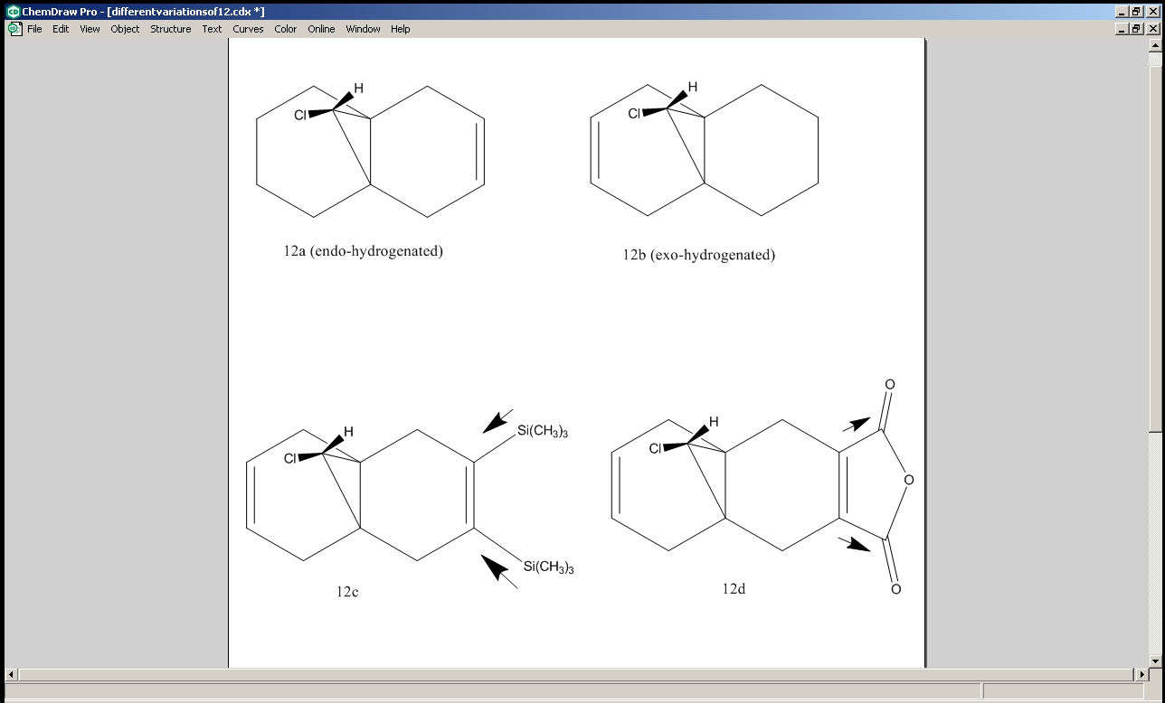Click the horizontal scrollbar right arrow
This screenshot has height=703, width=1165.
tap(1141, 675)
